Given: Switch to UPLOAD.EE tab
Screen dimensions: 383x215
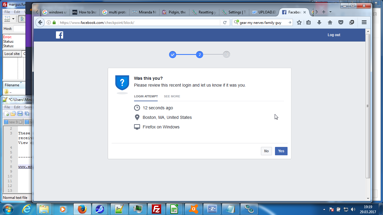Looking at the screenshot, I should [x=264, y=12].
